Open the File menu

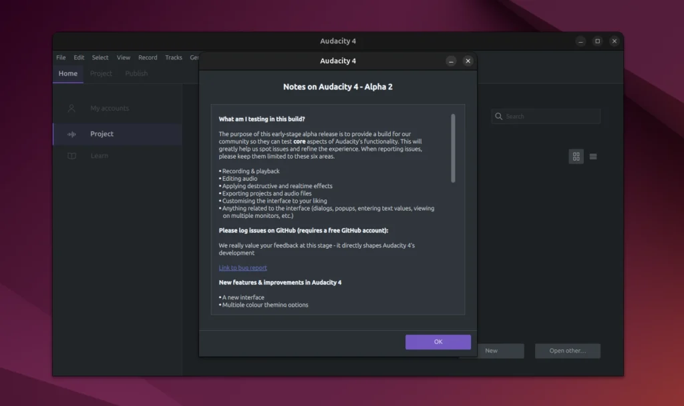coord(61,57)
